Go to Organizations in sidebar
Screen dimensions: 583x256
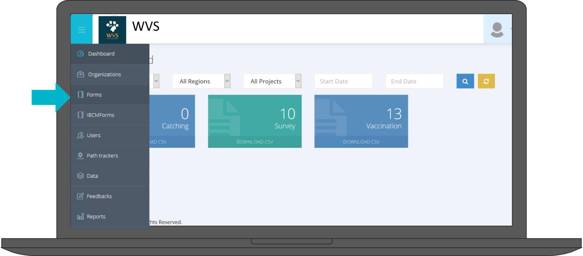[x=110, y=74]
